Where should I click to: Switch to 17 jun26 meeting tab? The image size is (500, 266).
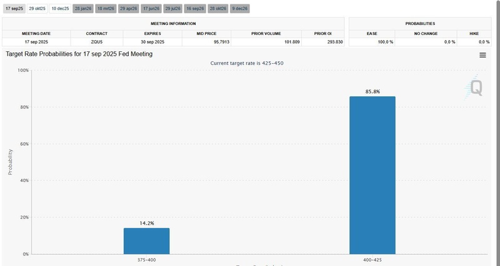[x=151, y=9]
